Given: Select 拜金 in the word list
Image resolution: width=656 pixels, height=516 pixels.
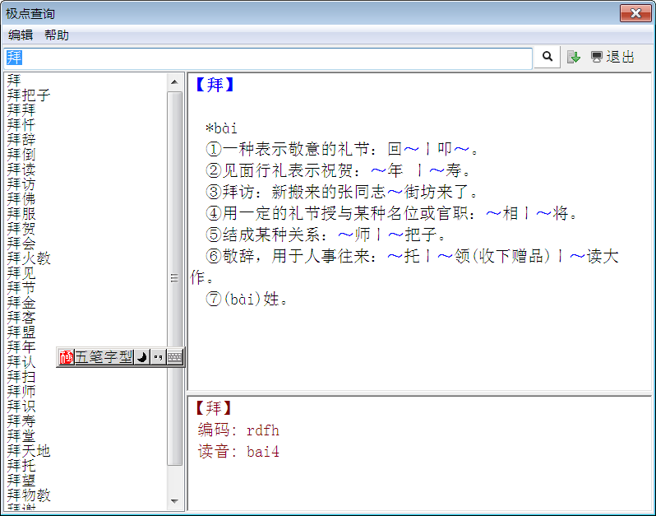Looking at the screenshot, I should tap(21, 302).
